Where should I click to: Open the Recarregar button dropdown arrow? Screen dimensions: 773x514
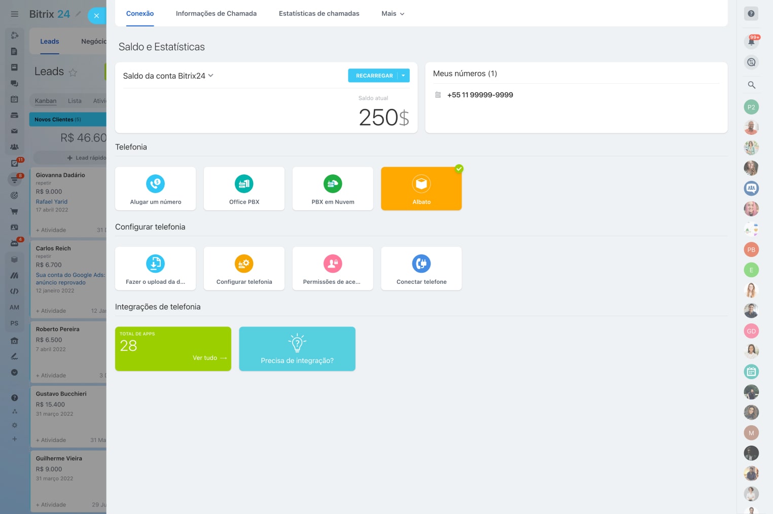point(403,76)
